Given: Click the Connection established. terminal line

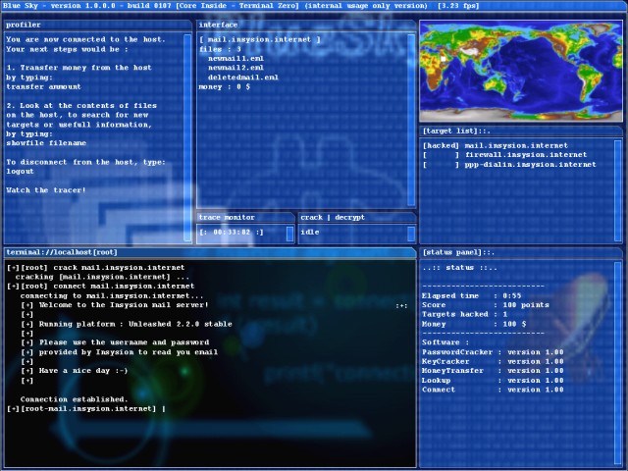Looking at the screenshot, I should coord(75,399).
